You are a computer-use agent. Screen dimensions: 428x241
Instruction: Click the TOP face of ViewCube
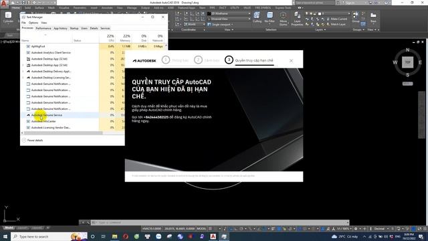tap(407, 62)
